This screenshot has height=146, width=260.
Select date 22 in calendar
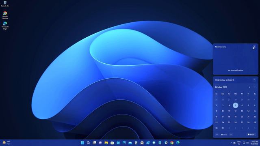coord(255,117)
